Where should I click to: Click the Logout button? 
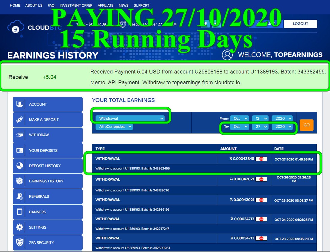click(300, 24)
